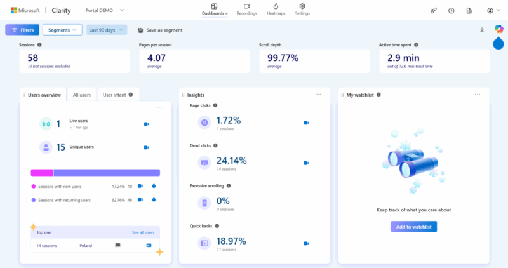This screenshot has height=268, width=508.
Task: Click the Filters button
Action: [x=22, y=30]
